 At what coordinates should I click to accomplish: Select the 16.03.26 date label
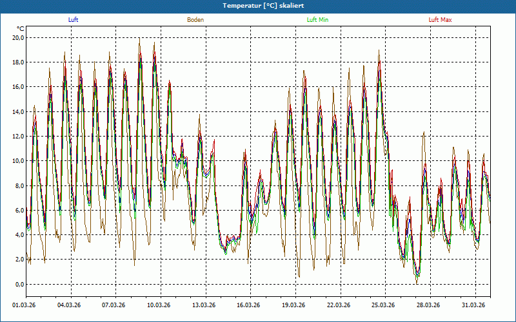click(248, 305)
